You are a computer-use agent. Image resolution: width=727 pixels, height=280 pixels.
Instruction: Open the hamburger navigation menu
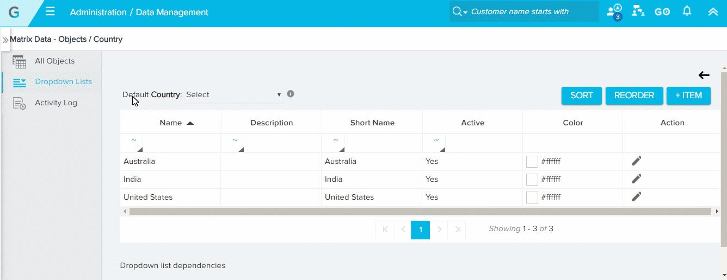click(x=50, y=11)
